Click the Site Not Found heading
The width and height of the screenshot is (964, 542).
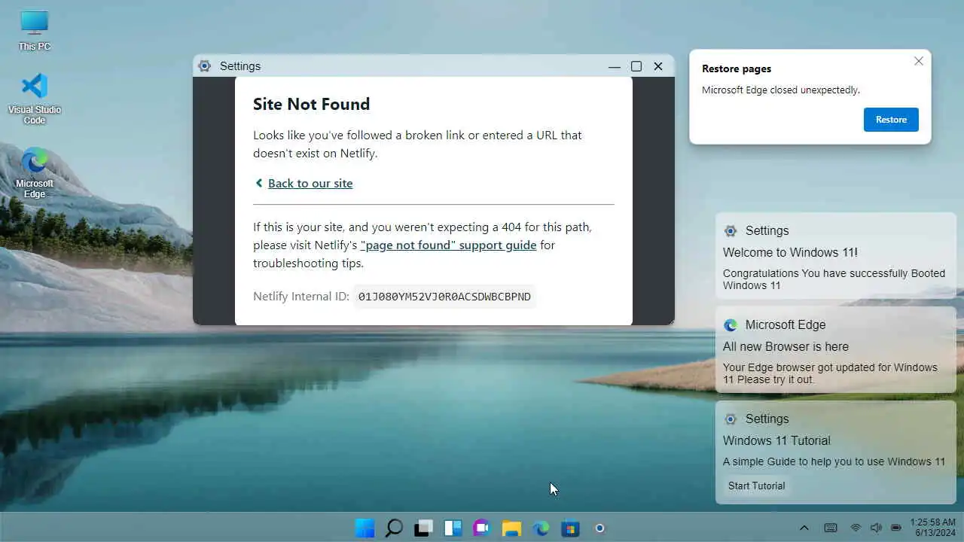[311, 104]
